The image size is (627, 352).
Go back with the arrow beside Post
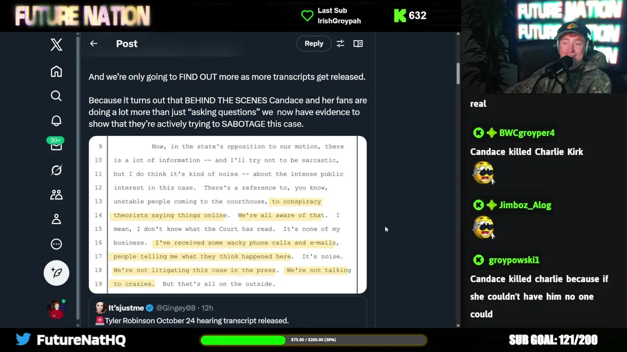[94, 44]
